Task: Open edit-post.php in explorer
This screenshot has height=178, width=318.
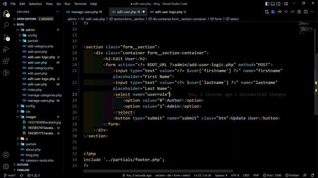Action: click(x=38, y=73)
